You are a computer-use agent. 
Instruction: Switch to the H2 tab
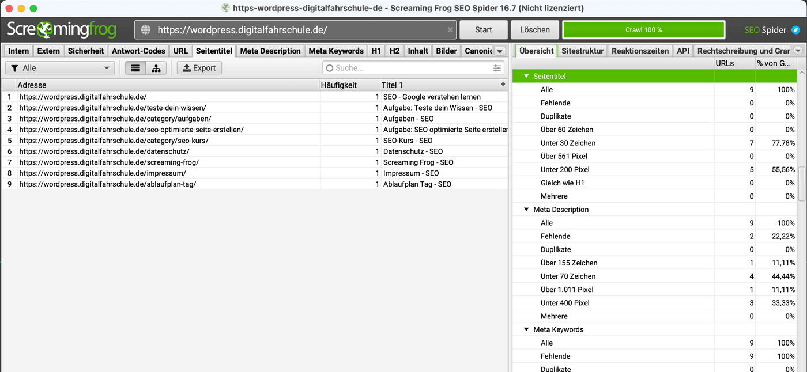coord(394,51)
